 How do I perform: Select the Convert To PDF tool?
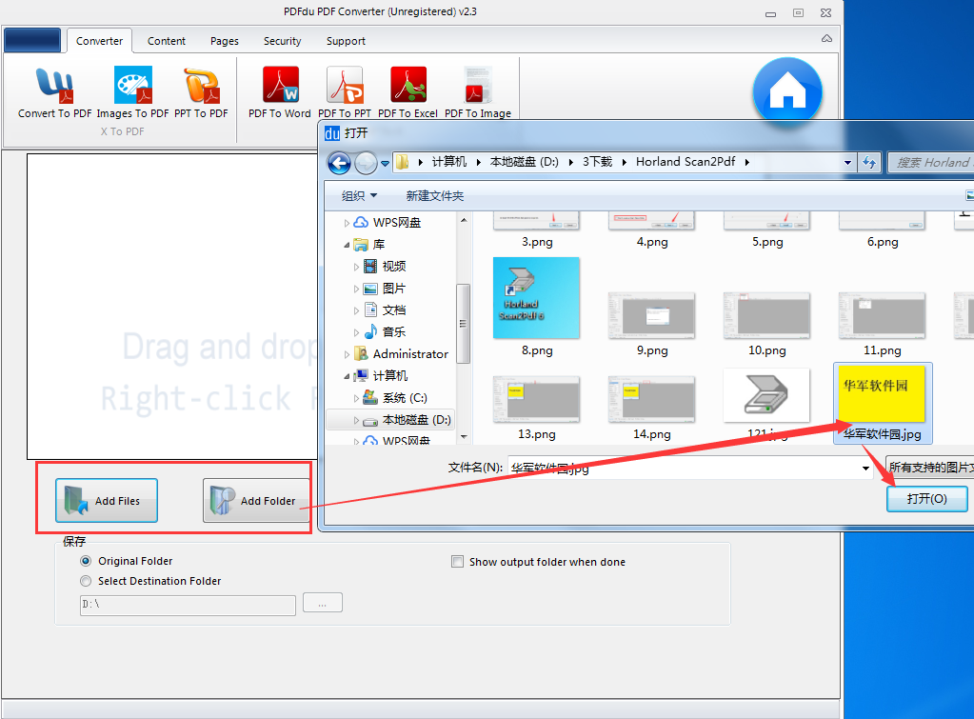point(51,90)
